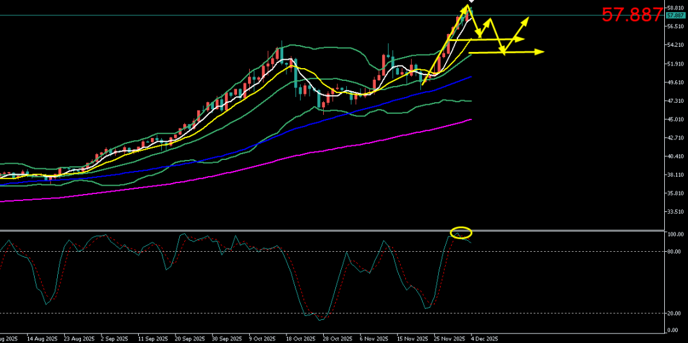Select the 4 Dec 2025 date label

point(484,338)
